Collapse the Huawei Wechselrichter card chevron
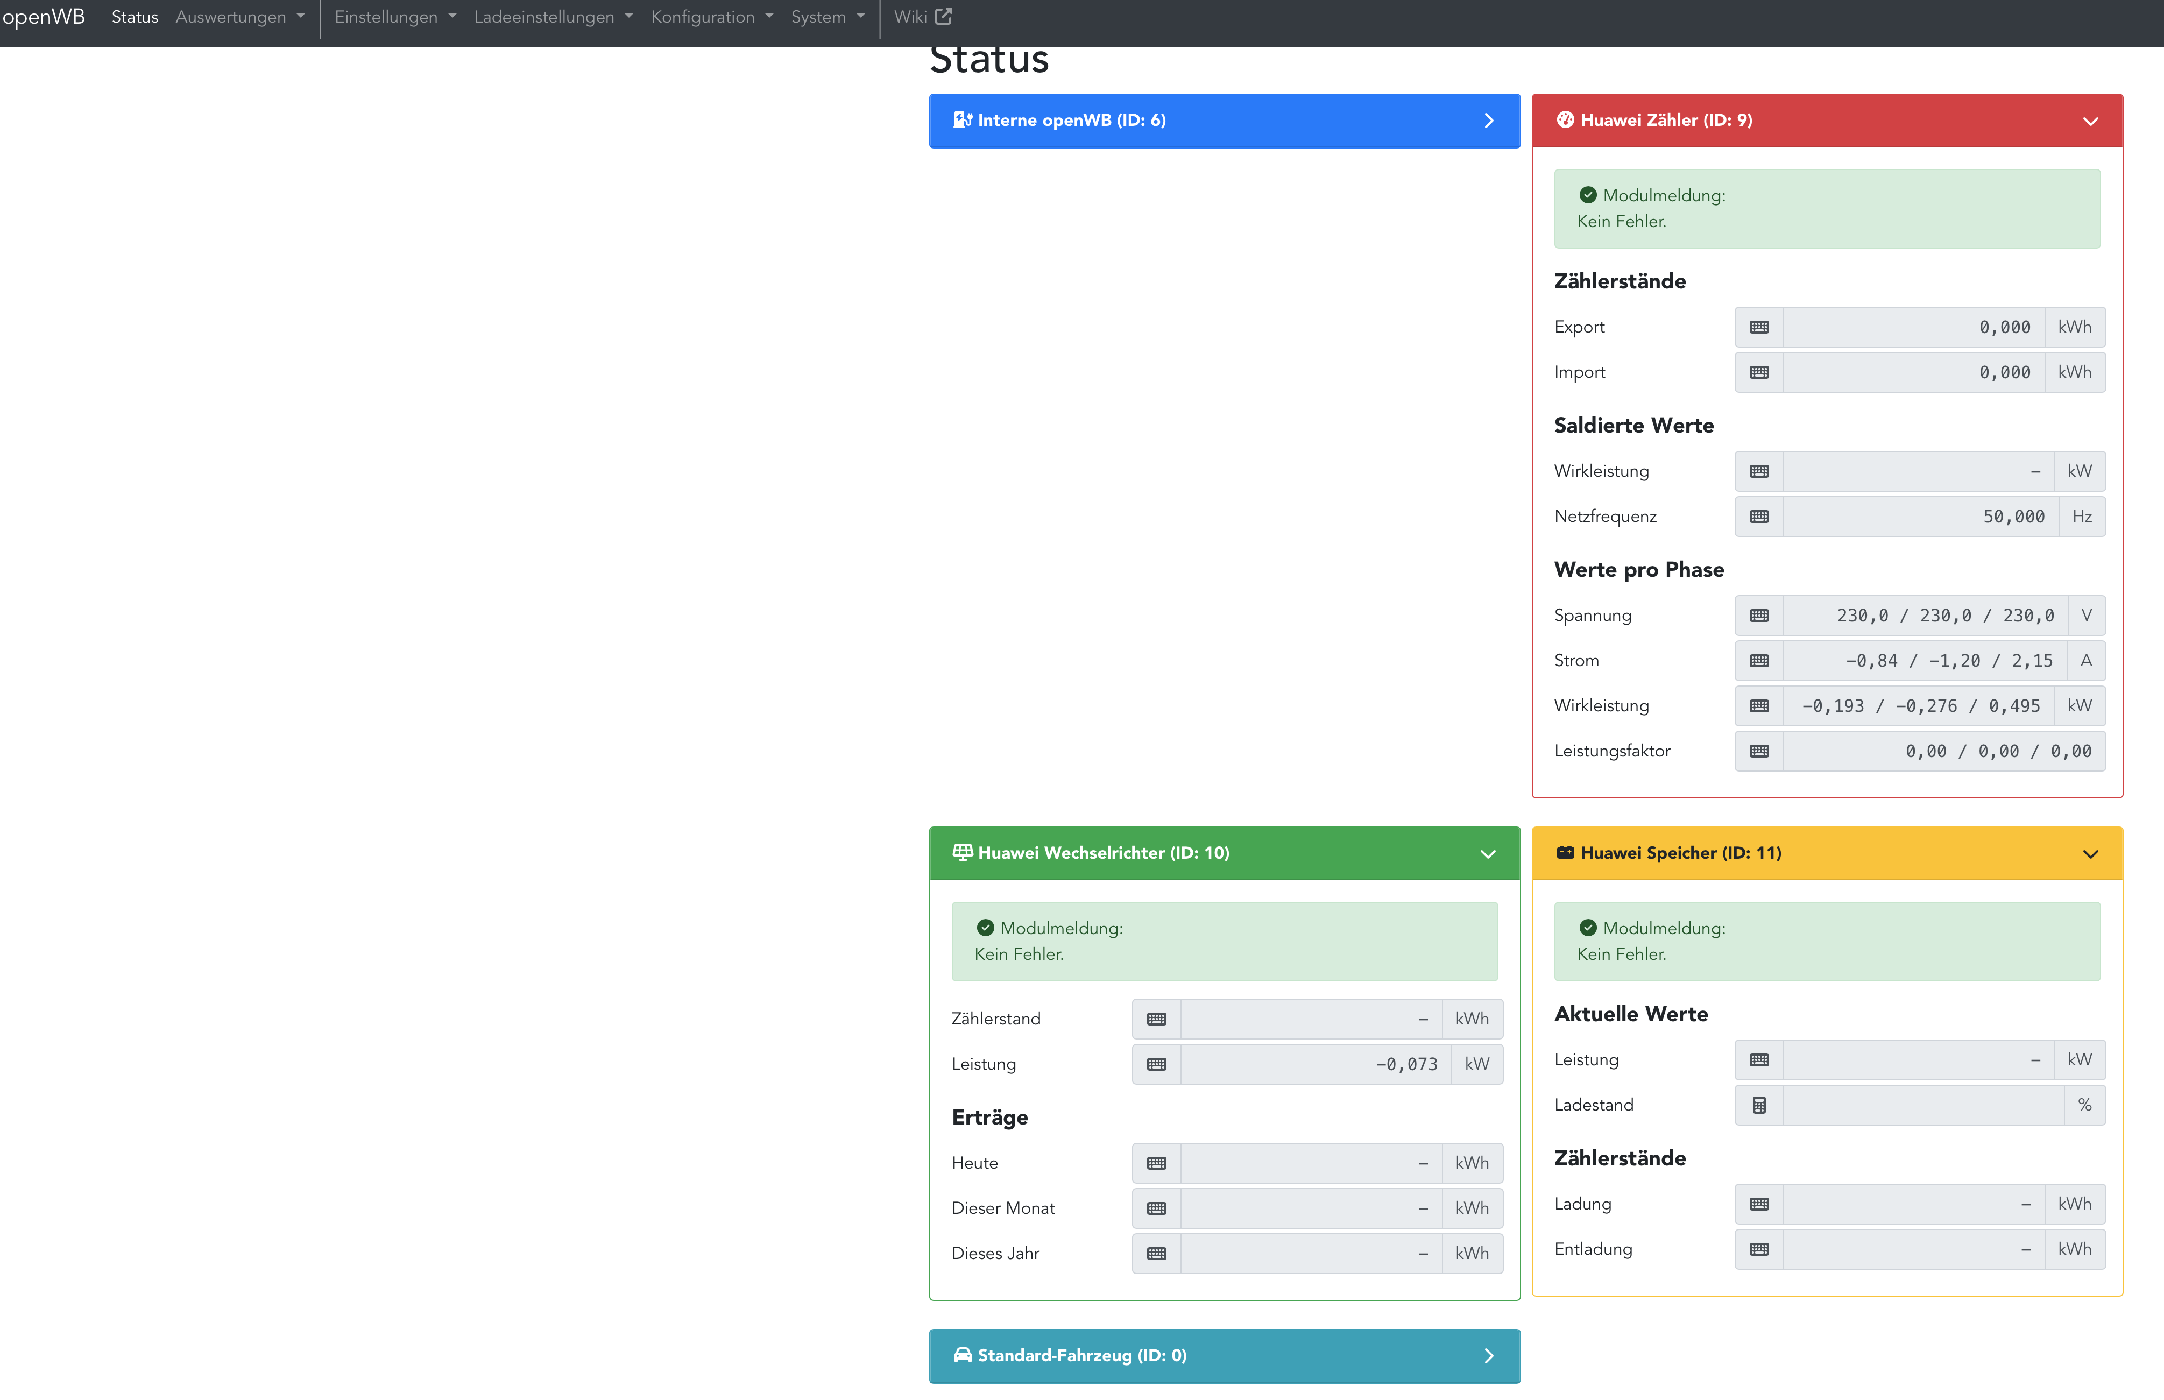The image size is (2164, 1400). click(1488, 854)
